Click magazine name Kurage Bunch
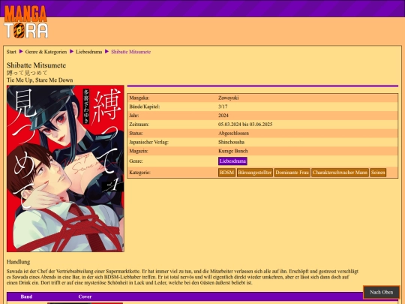Viewport: 405px width, 304px height. tap(233, 151)
